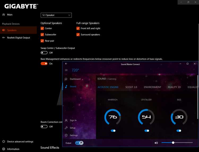Click the Setup wrench icon
The width and height of the screenshot is (199, 152).
point(66,128)
